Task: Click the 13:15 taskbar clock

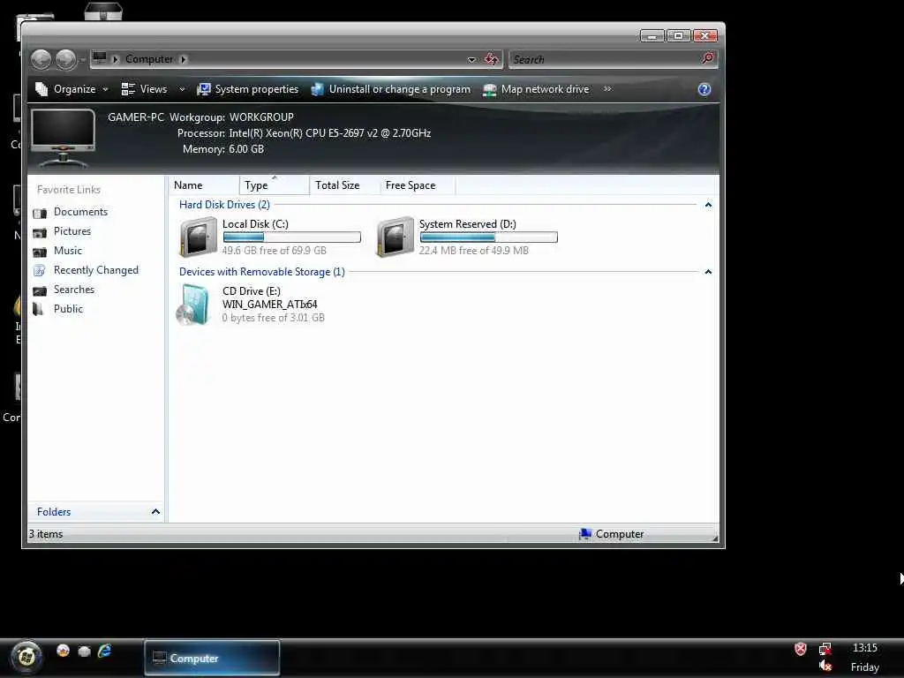Action: tap(865, 648)
